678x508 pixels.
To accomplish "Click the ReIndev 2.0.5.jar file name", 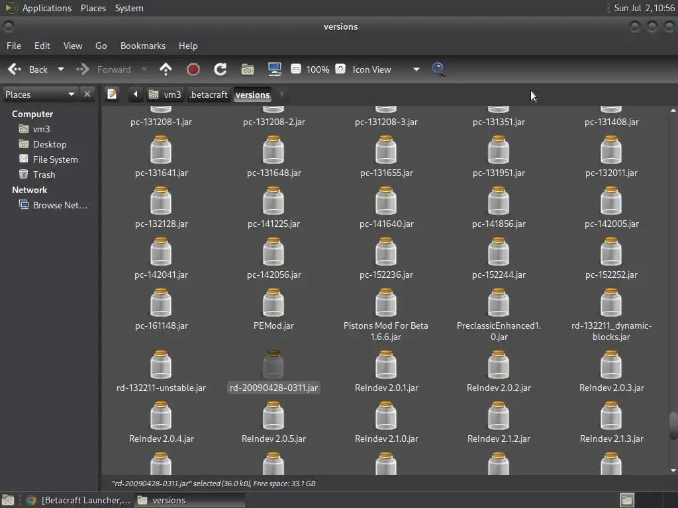I will (x=273, y=439).
